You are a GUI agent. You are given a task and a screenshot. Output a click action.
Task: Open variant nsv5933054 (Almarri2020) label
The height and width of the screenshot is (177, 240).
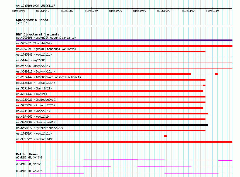coord(36,105)
